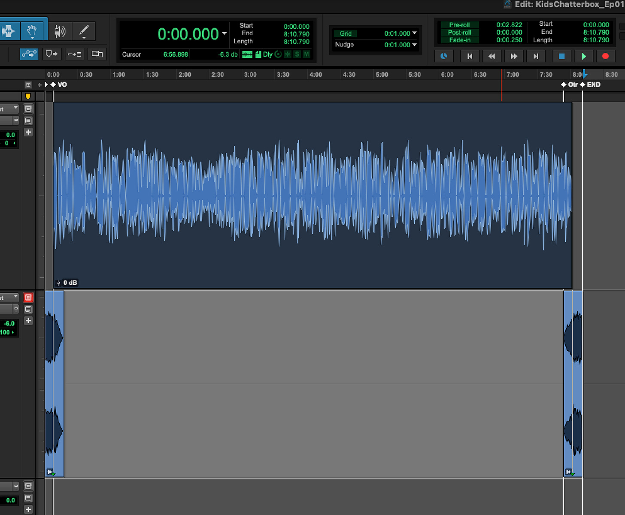The height and width of the screenshot is (515, 625).
Task: Select the Pencil tool
Action: [84, 31]
